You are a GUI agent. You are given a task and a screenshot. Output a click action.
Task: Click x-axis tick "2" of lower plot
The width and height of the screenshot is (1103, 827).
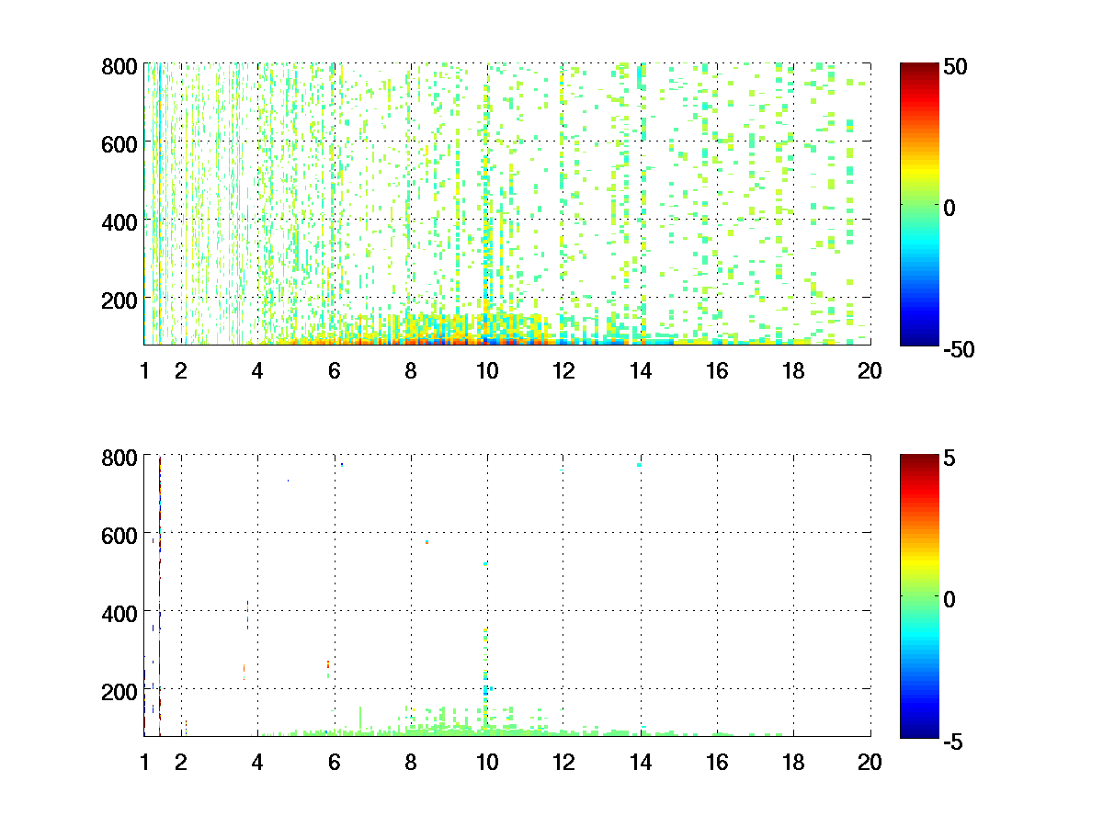pyautogui.click(x=181, y=762)
